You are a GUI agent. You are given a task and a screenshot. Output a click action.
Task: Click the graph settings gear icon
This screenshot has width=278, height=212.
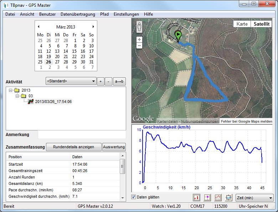coord(228,197)
